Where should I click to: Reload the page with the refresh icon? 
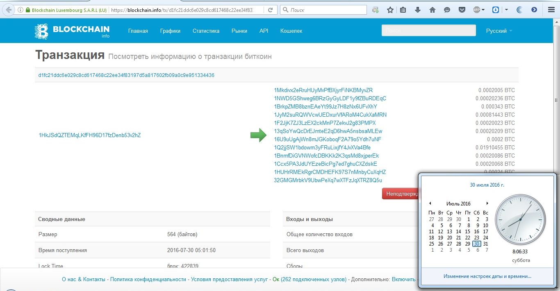click(270, 10)
